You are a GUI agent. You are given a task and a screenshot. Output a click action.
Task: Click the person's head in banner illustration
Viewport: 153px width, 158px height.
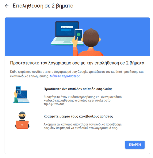coord(91,38)
